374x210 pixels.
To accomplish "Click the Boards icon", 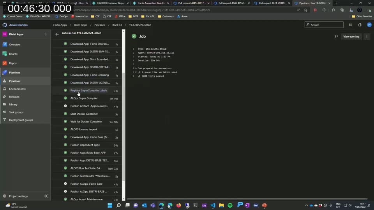I will coord(5,54).
